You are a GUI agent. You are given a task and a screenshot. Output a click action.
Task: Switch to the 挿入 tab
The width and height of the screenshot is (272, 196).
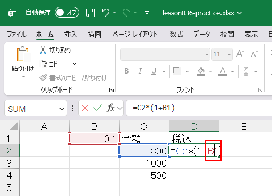pos(71,34)
